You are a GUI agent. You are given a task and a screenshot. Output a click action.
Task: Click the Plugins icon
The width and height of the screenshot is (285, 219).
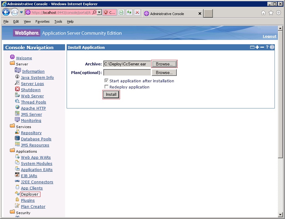tap(17, 199)
